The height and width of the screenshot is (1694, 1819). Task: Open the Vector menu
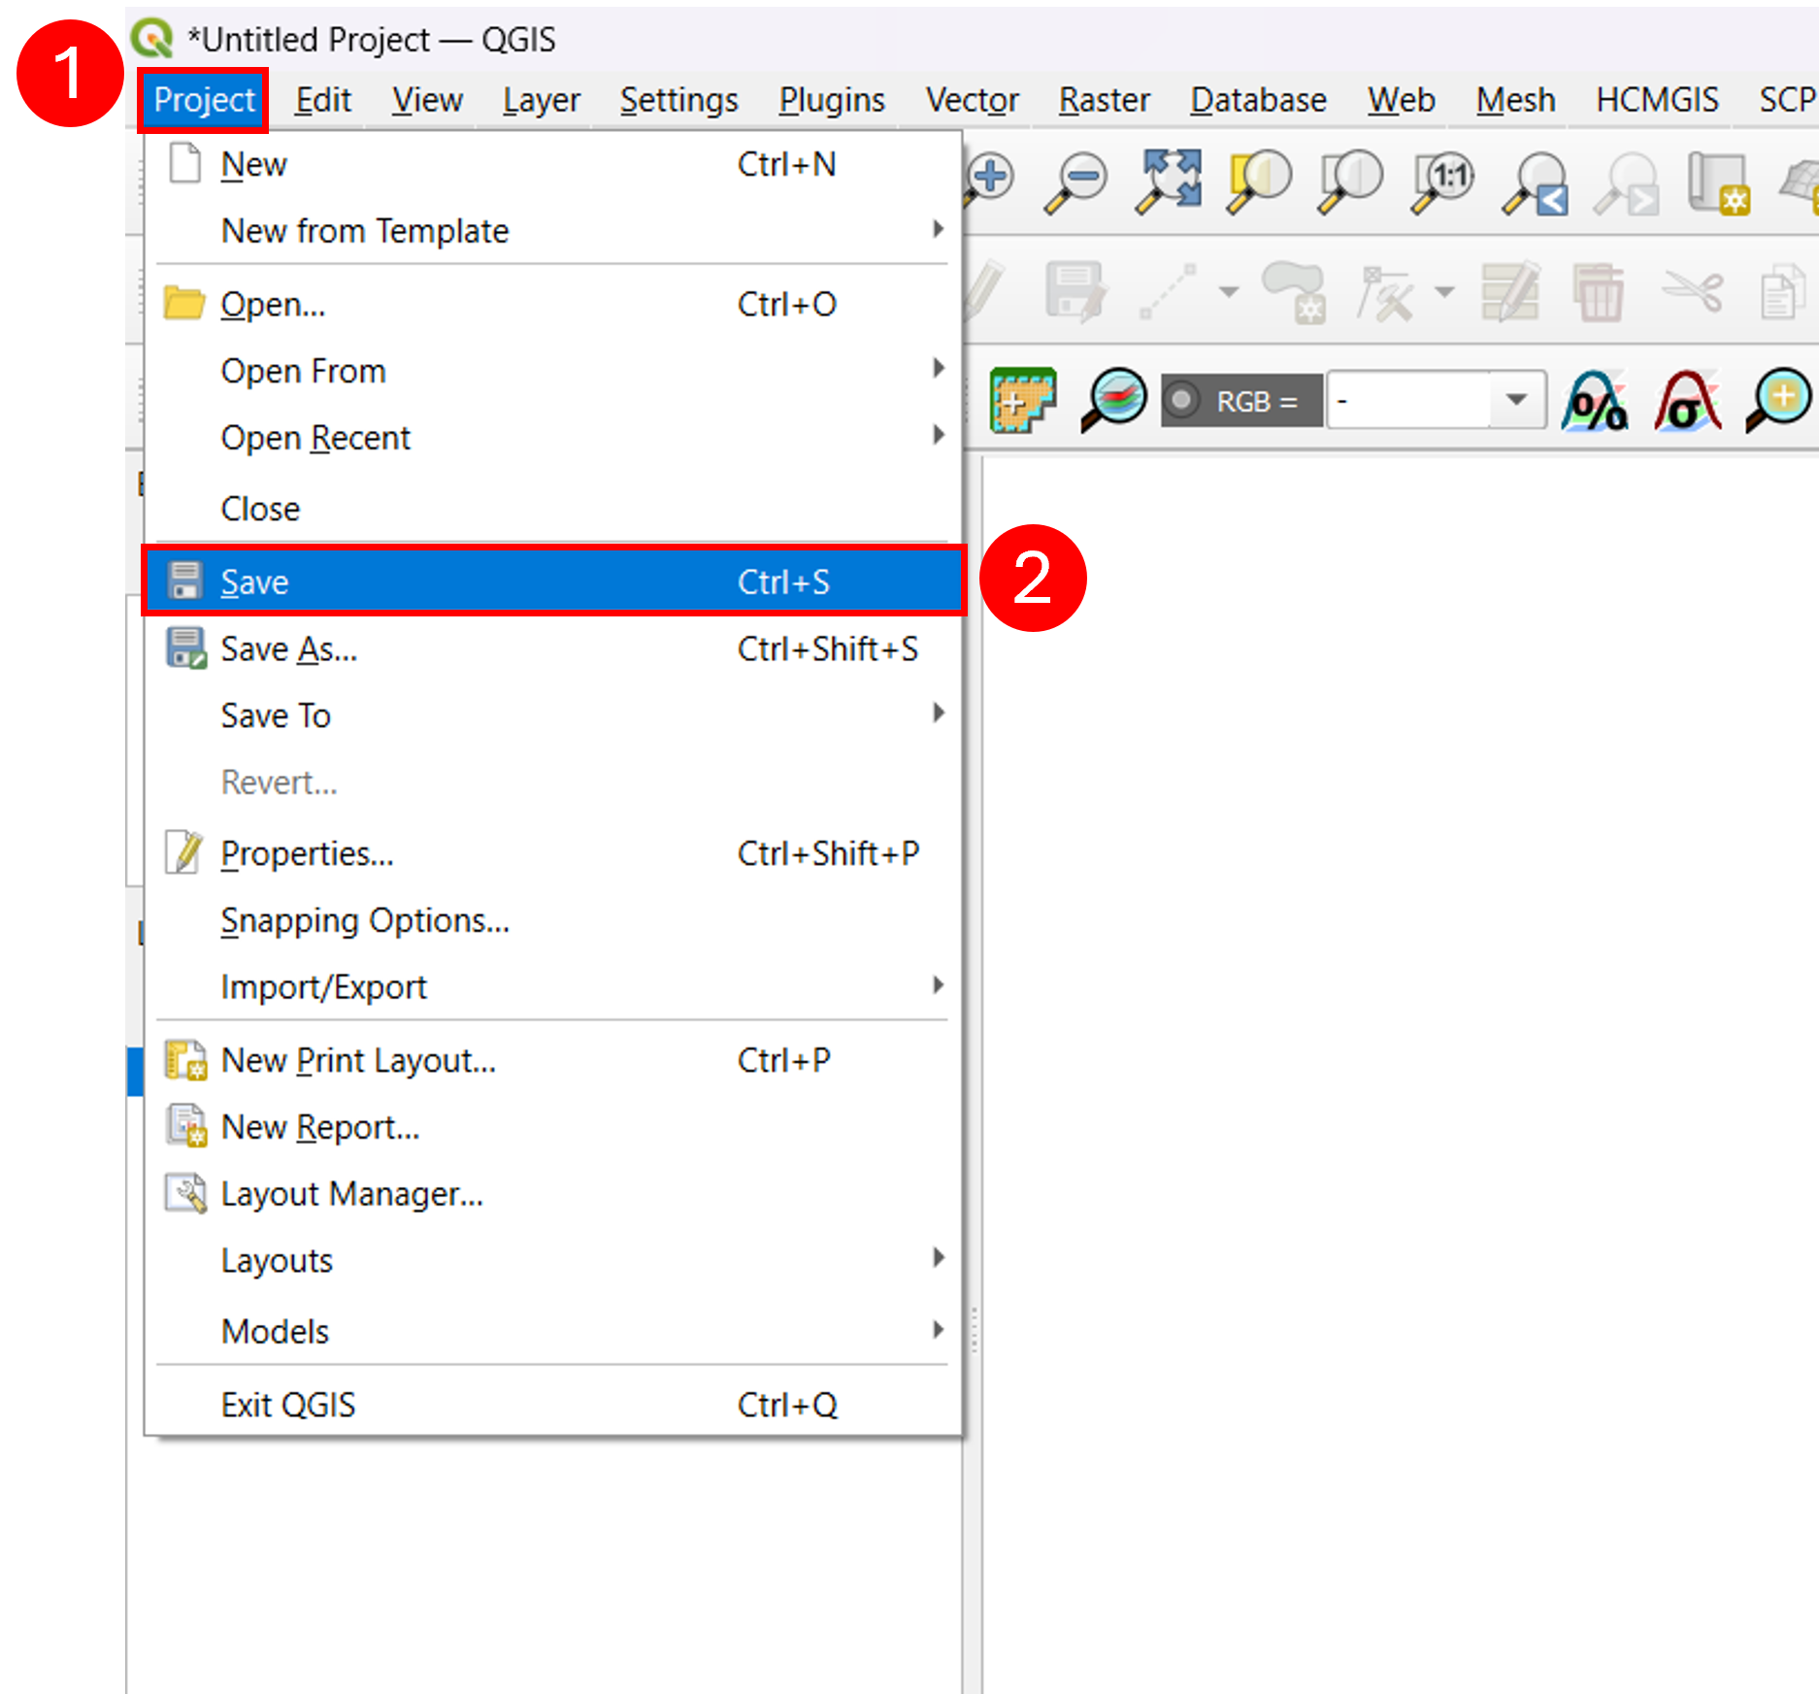point(972,100)
